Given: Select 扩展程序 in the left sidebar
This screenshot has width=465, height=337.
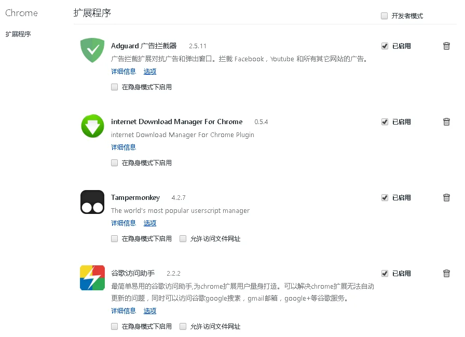Looking at the screenshot, I should pos(18,34).
